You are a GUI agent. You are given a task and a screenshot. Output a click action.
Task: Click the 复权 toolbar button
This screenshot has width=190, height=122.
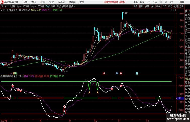(136, 6)
